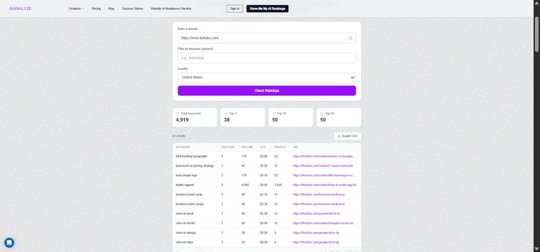Select the 'chris do futur' keyword cell
The image size is (540, 252).
pos(185,242)
